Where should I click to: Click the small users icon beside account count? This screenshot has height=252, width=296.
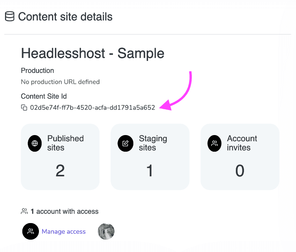(24, 211)
